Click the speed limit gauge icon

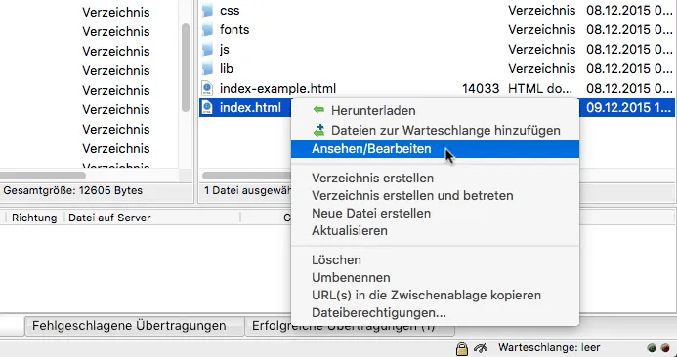tap(481, 348)
